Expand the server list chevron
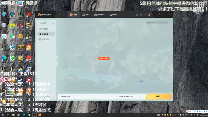The width and height of the screenshot is (208, 117). 140,97
